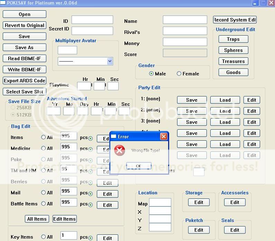The height and width of the screenshot is (241, 275).
Task: Click Revert to Original
Action: pos(25,25)
